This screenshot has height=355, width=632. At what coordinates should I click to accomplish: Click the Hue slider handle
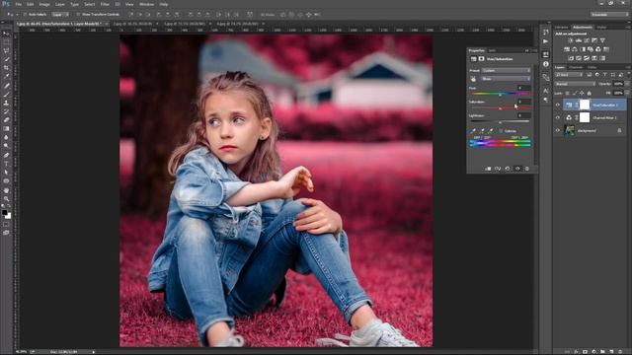(x=500, y=95)
